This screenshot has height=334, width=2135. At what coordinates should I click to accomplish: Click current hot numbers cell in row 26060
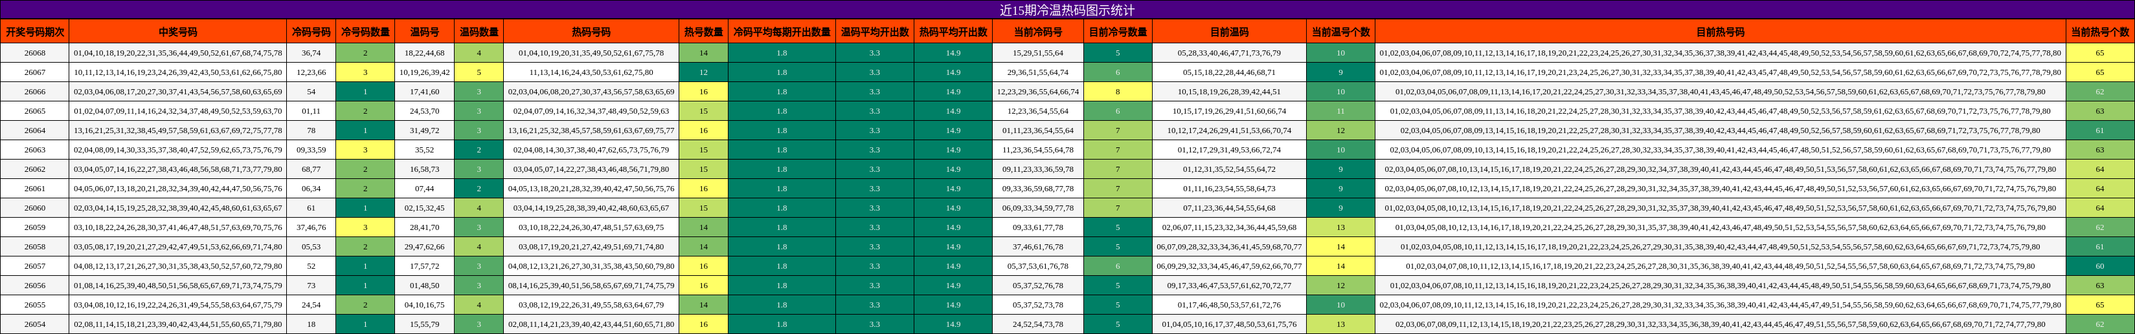(x=1720, y=208)
